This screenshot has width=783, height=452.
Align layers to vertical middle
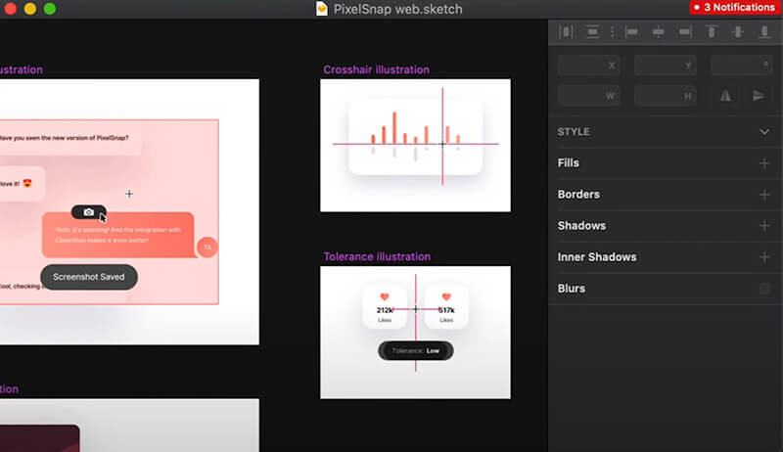coord(738,31)
